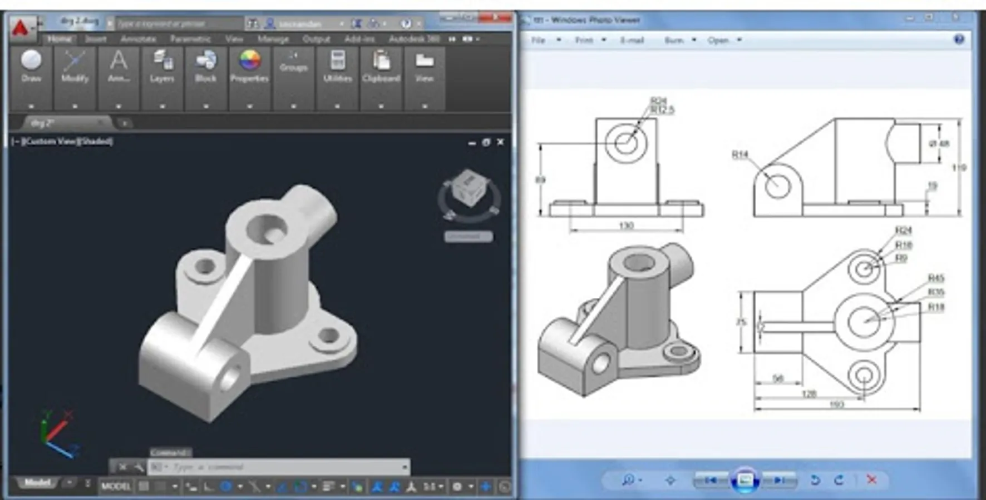
Task: Click the actual size button in Photo Viewer
Action: point(670,480)
